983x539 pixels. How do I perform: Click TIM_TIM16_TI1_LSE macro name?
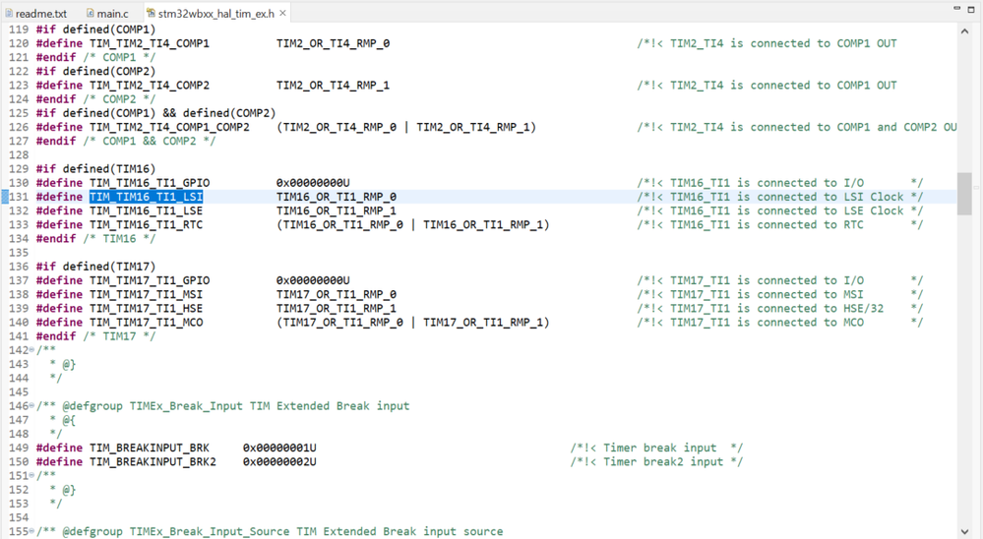point(146,210)
